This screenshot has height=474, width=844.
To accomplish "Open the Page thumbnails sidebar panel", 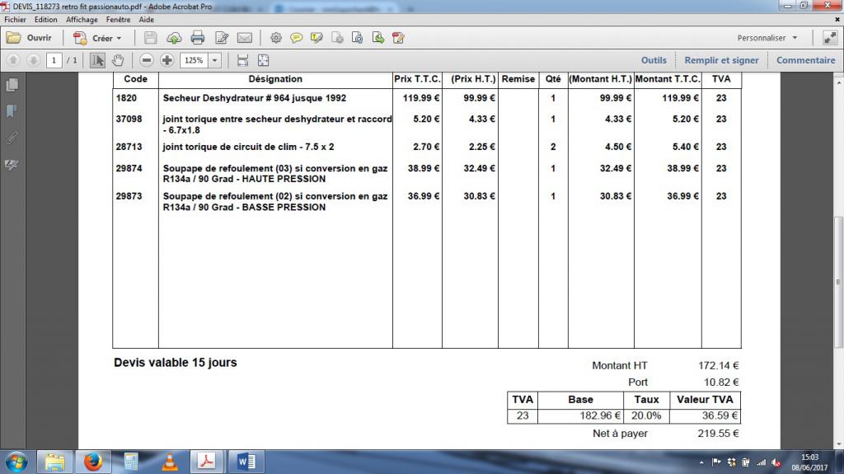I will pyautogui.click(x=12, y=85).
